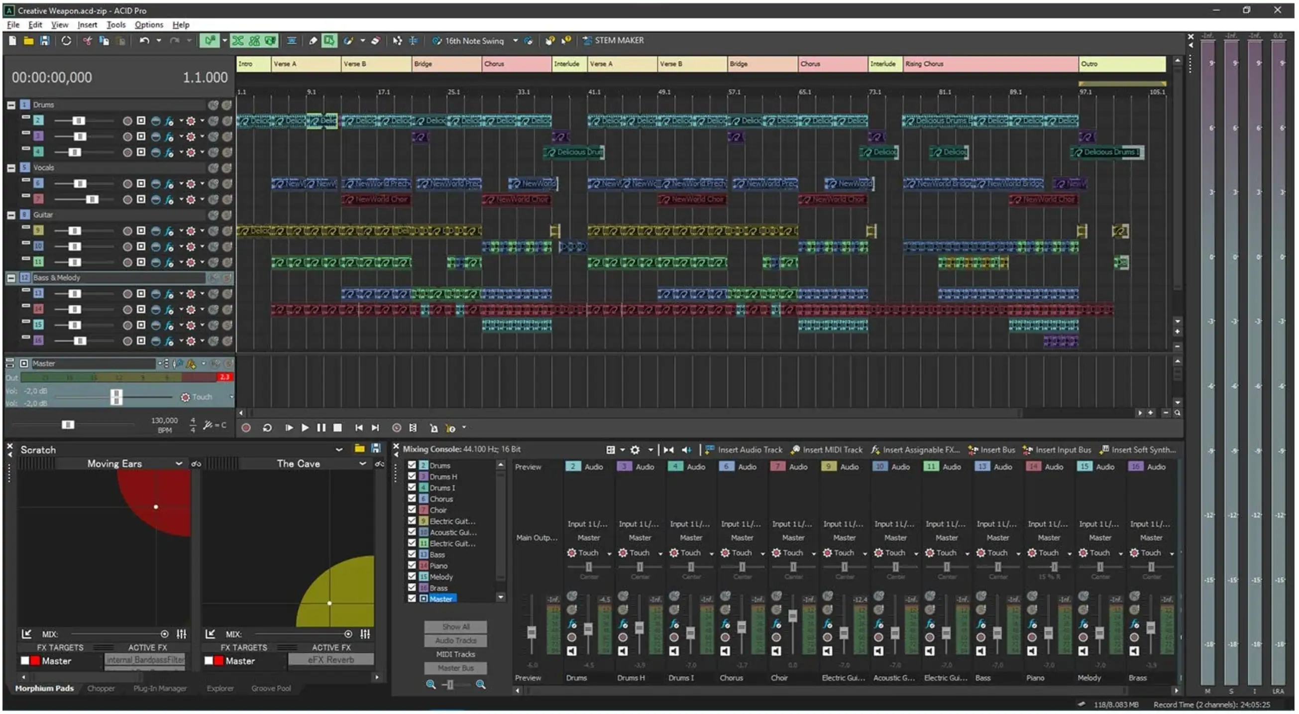Open the 16th Note Swing groove dropdown
1299x714 pixels.
point(515,41)
